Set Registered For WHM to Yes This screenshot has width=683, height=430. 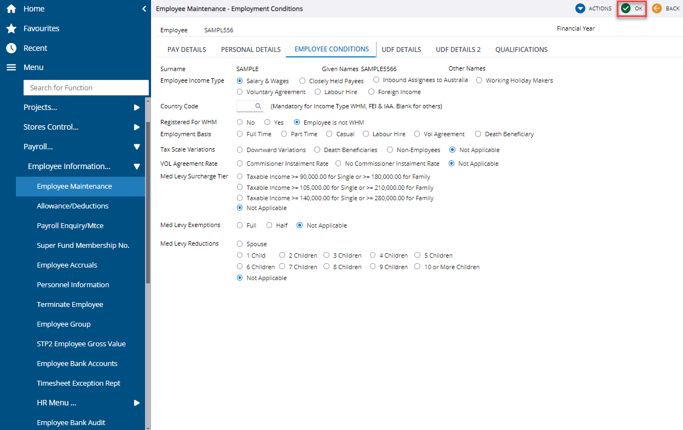pyautogui.click(x=268, y=123)
